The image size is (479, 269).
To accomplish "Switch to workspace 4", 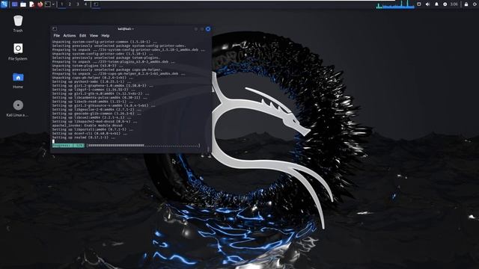I will click(x=85, y=4).
